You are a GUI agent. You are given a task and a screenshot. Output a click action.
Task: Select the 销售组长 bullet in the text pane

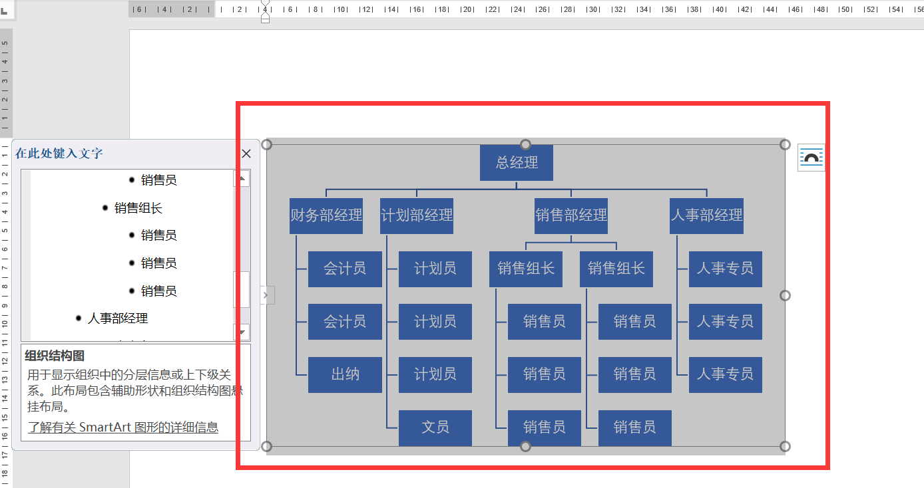pyautogui.click(x=138, y=208)
